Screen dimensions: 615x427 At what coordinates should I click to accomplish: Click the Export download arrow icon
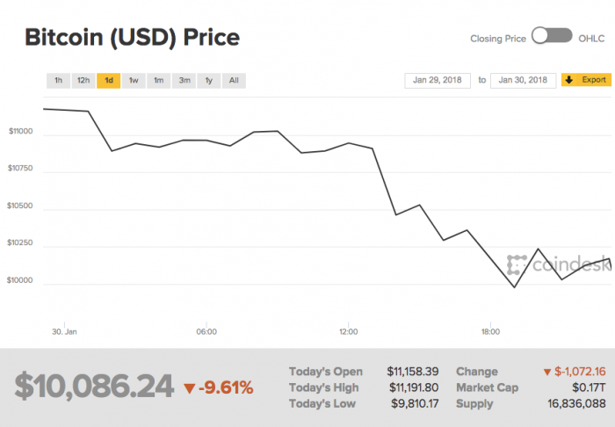(569, 80)
